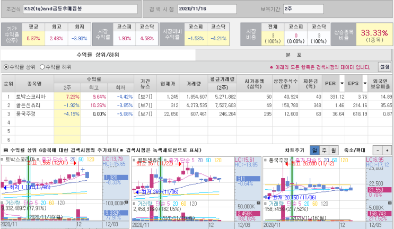Click the plus chart enlarge button
Screen dimensions: 394x229
click(x=387, y=150)
